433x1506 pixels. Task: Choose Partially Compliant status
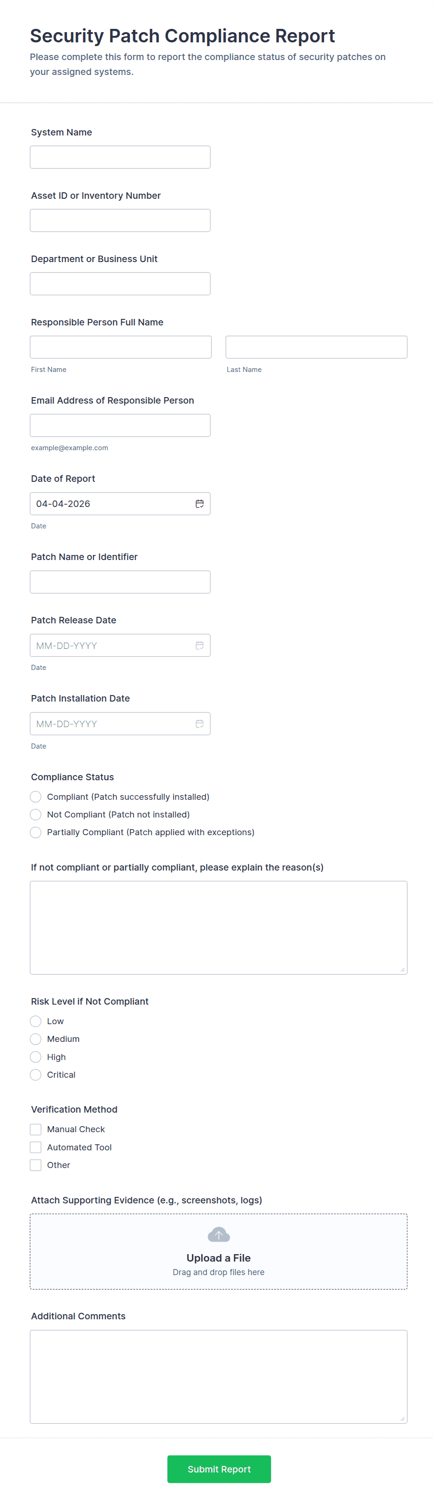coord(36,832)
